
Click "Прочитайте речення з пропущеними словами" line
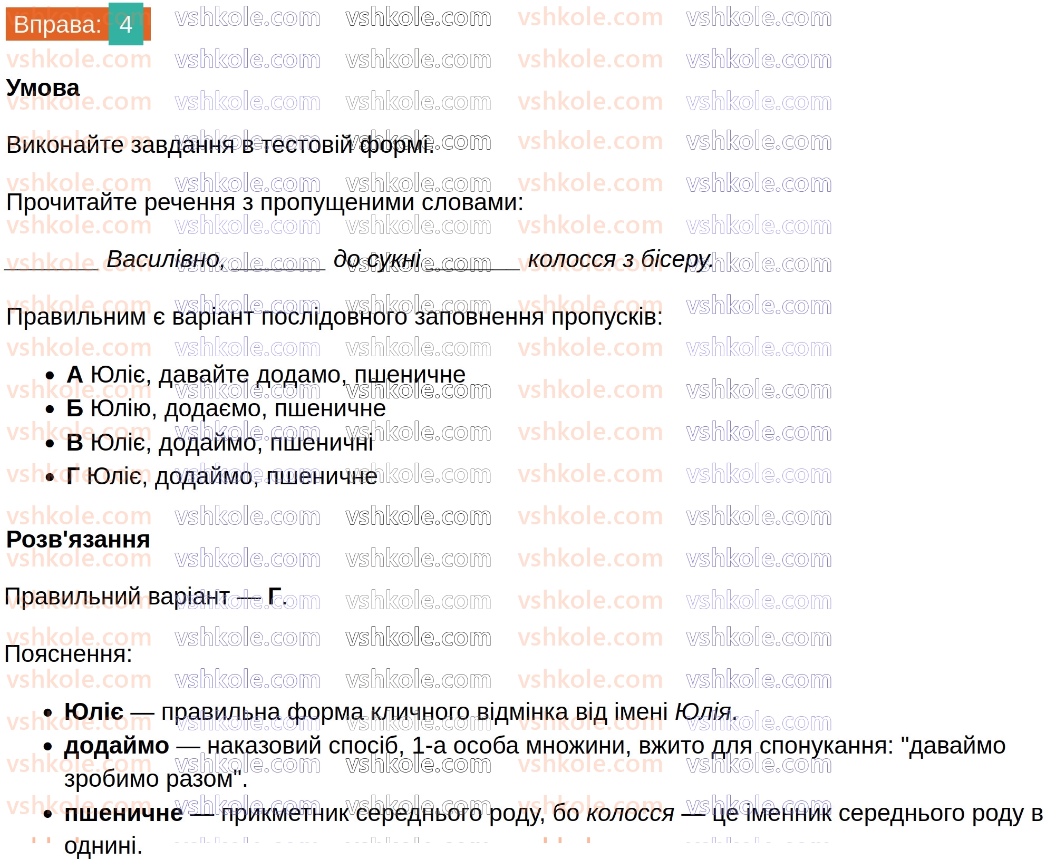[x=265, y=203]
